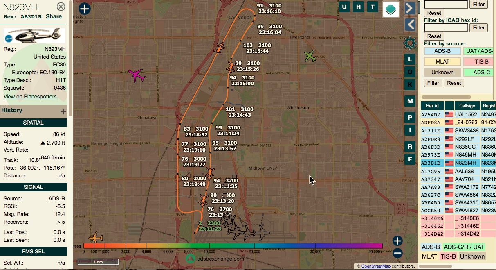Apply the Filter button under source filters
The height and width of the screenshot is (270, 496).
tap(433, 83)
